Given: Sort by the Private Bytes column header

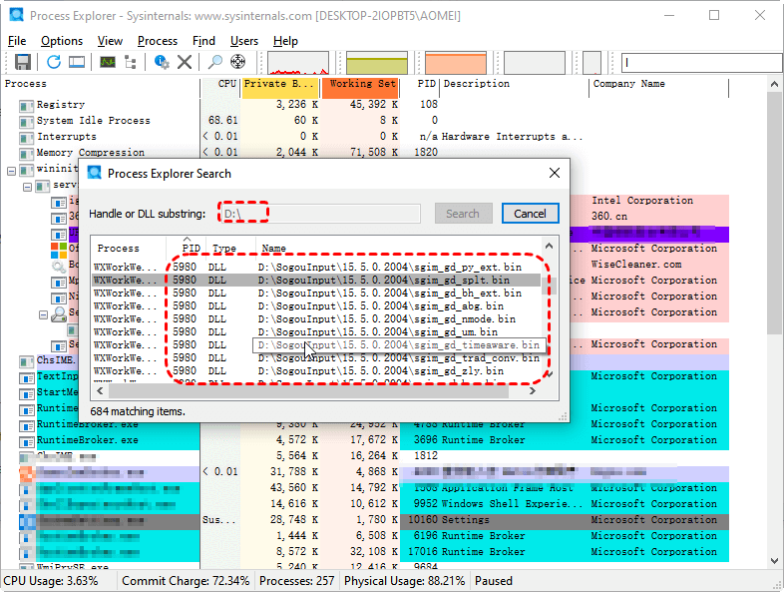Looking at the screenshot, I should pyautogui.click(x=280, y=84).
